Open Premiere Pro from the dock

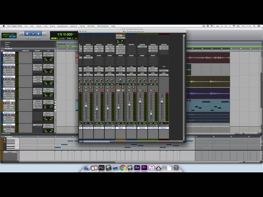pyautogui.click(x=144, y=167)
